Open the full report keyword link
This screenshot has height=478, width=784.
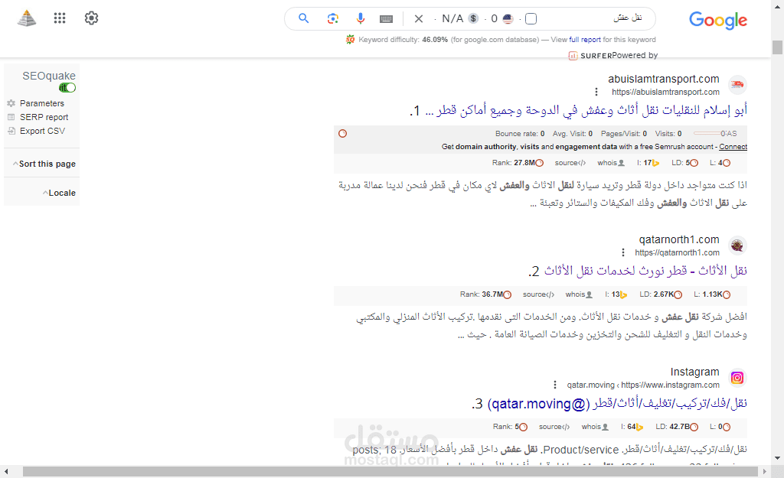tap(584, 40)
